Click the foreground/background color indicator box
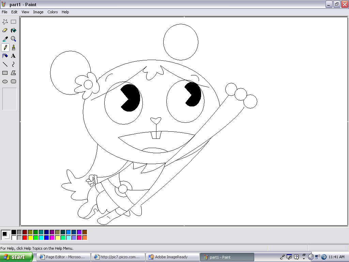 click(5, 235)
